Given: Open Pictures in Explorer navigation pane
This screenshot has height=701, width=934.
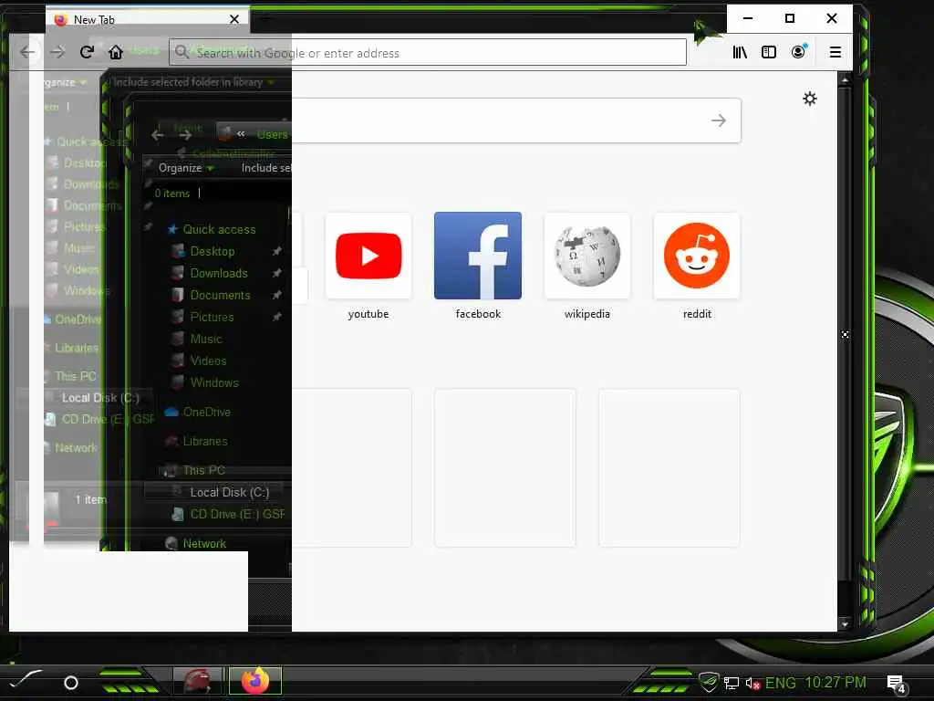Looking at the screenshot, I should point(212,317).
